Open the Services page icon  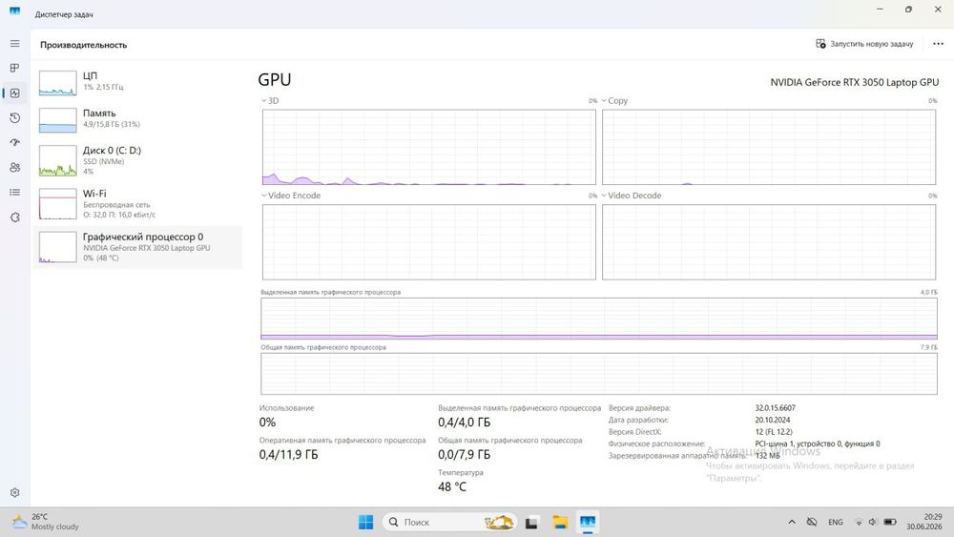click(14, 217)
